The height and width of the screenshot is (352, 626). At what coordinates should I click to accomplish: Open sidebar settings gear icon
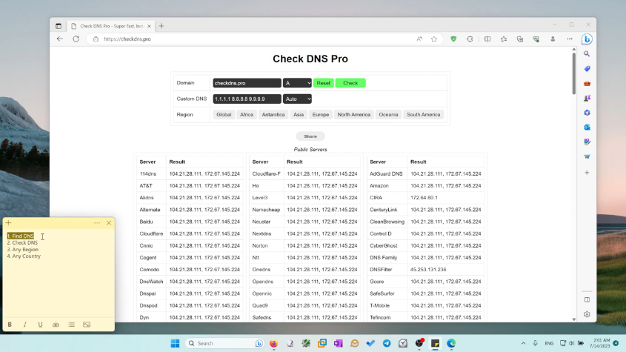pos(587,314)
